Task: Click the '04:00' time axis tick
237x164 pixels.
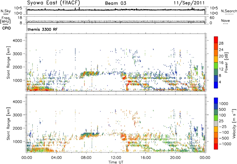Action: click(56, 158)
